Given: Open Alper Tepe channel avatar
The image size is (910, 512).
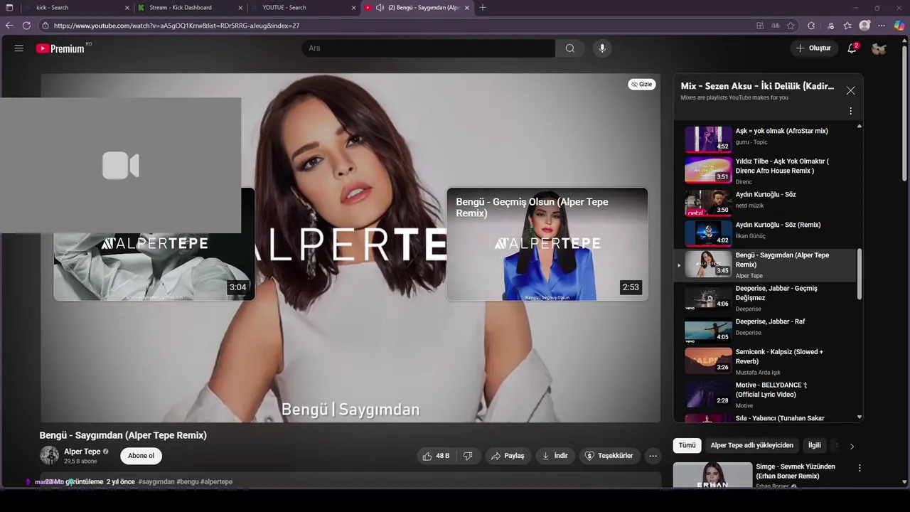Looking at the screenshot, I should 49,456.
